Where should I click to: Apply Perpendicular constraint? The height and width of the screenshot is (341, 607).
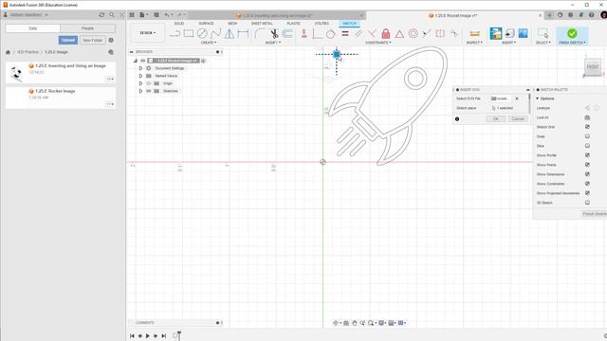click(372, 34)
